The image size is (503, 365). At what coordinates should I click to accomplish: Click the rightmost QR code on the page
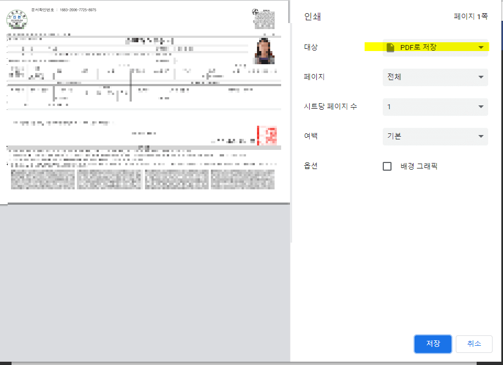242,179
